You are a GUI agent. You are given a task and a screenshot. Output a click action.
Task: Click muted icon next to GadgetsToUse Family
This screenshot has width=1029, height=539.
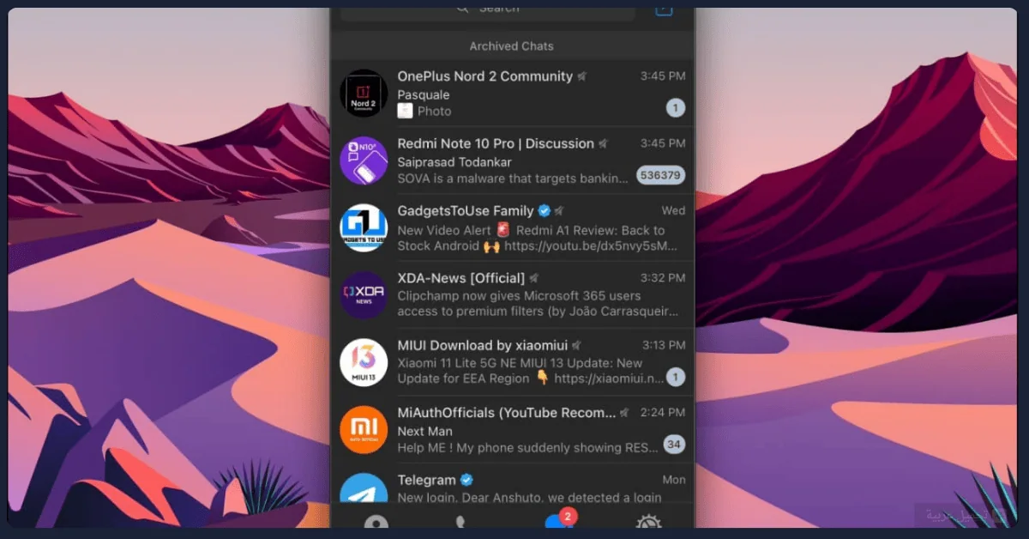pos(559,211)
